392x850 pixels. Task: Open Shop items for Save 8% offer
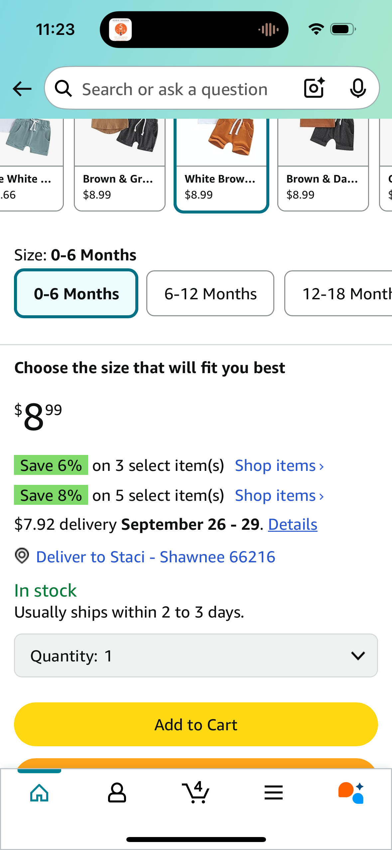point(279,496)
